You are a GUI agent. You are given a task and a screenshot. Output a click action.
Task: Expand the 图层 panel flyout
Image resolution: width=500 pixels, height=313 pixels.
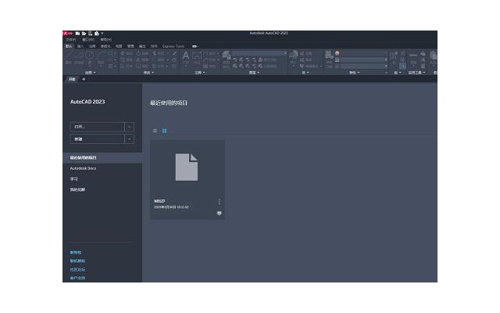click(x=254, y=73)
